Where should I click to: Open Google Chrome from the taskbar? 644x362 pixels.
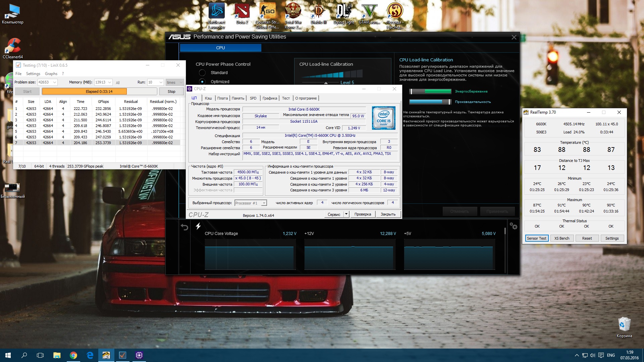pos(73,355)
